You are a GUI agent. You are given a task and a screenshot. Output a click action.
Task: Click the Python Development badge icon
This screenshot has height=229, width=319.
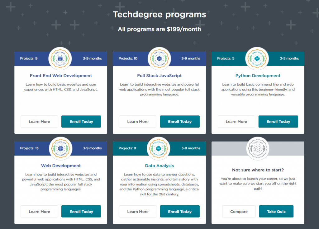click(257, 58)
